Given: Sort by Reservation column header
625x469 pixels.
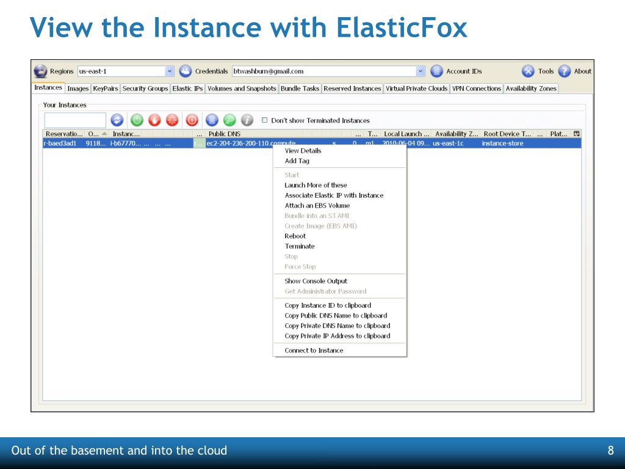Looking at the screenshot, I should coord(63,134).
